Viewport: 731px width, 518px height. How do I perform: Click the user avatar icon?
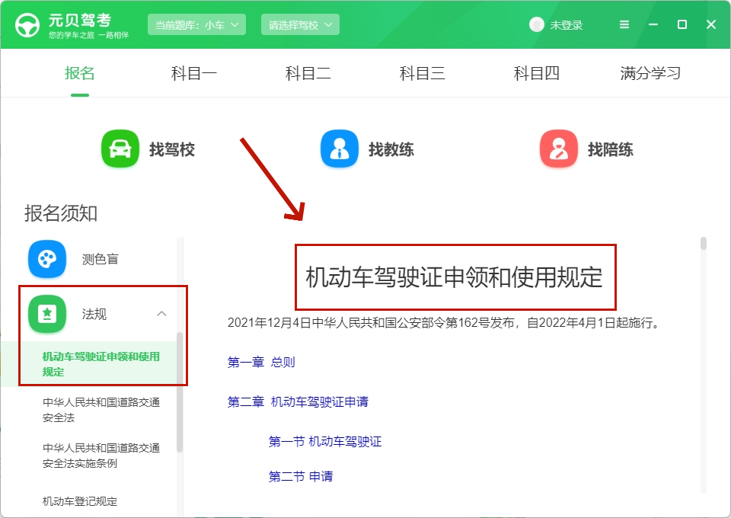point(537,24)
